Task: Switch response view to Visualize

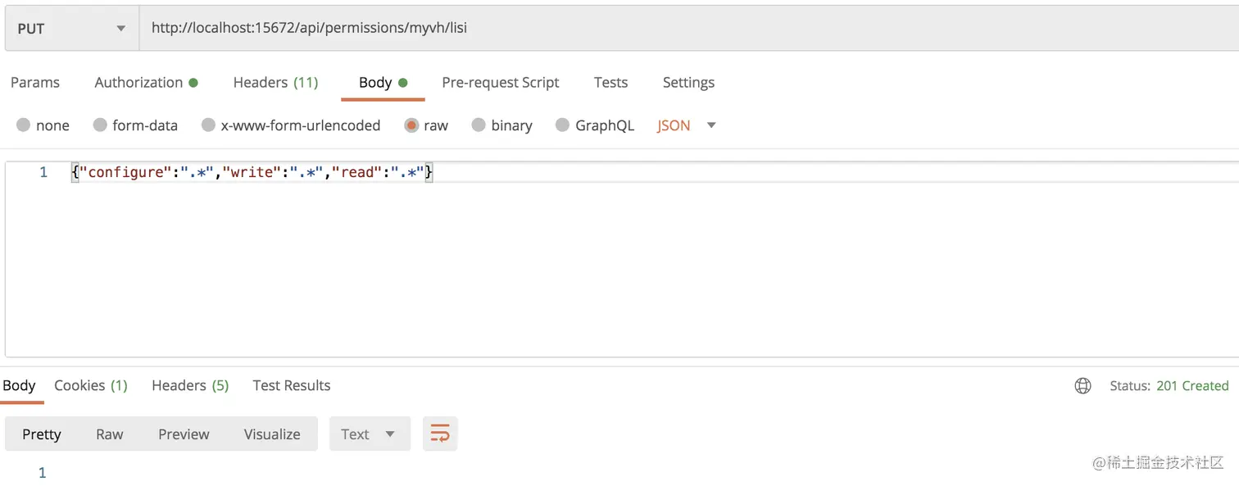Action: point(272,434)
